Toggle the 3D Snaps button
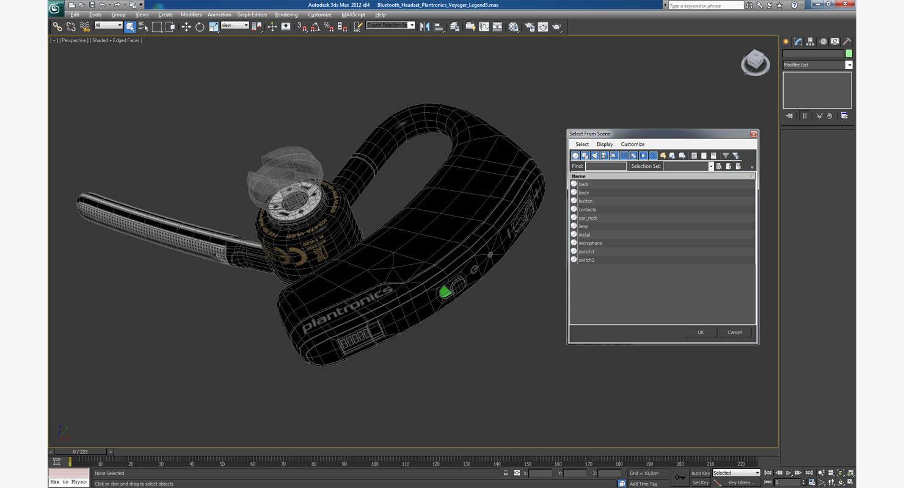Image resolution: width=904 pixels, height=488 pixels. point(302,27)
